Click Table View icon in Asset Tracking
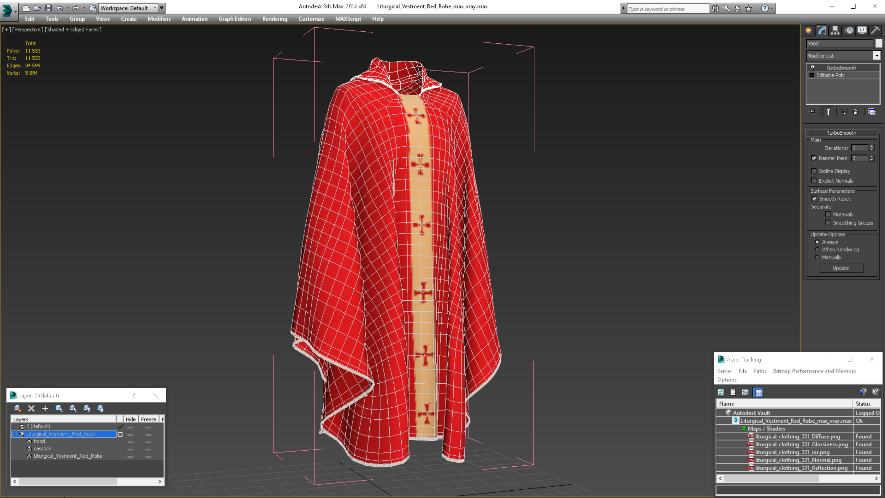This screenshot has height=498, width=885. pyautogui.click(x=758, y=392)
